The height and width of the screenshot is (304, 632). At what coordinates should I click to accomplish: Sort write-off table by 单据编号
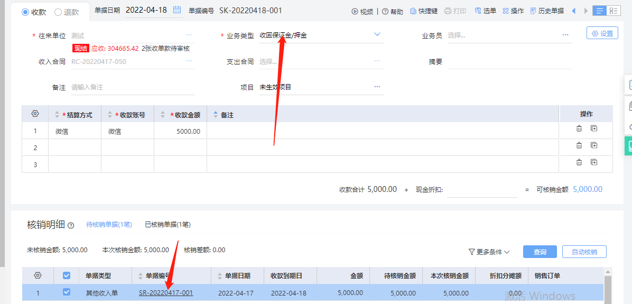pos(140,276)
